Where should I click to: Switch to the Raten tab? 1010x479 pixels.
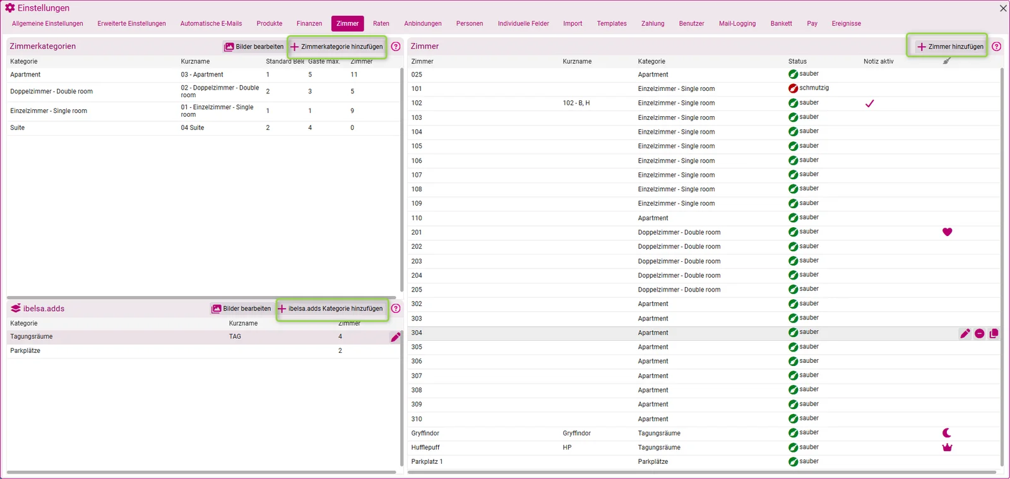381,23
